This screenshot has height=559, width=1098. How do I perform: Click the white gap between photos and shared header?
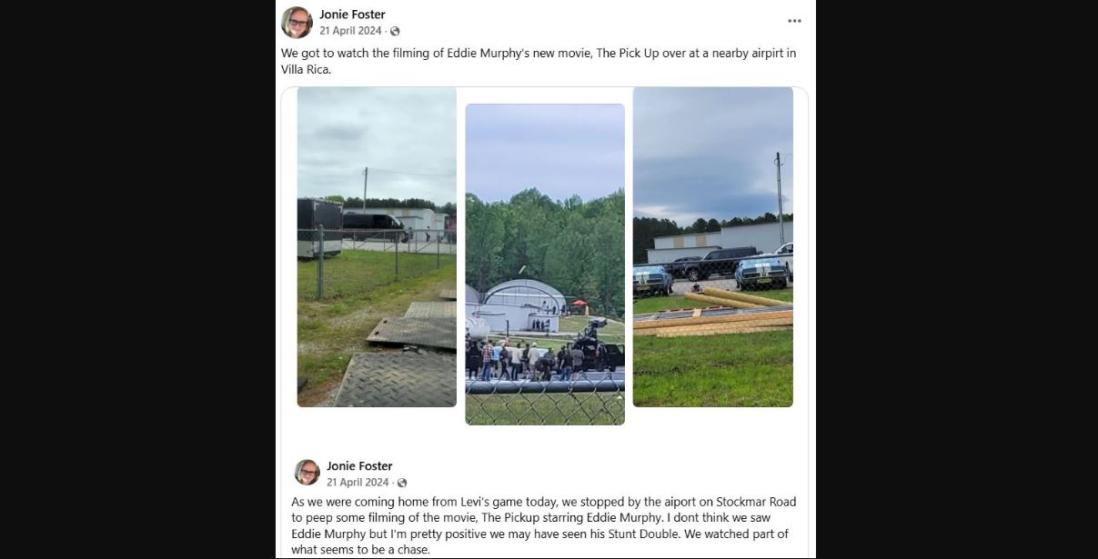coord(544,440)
